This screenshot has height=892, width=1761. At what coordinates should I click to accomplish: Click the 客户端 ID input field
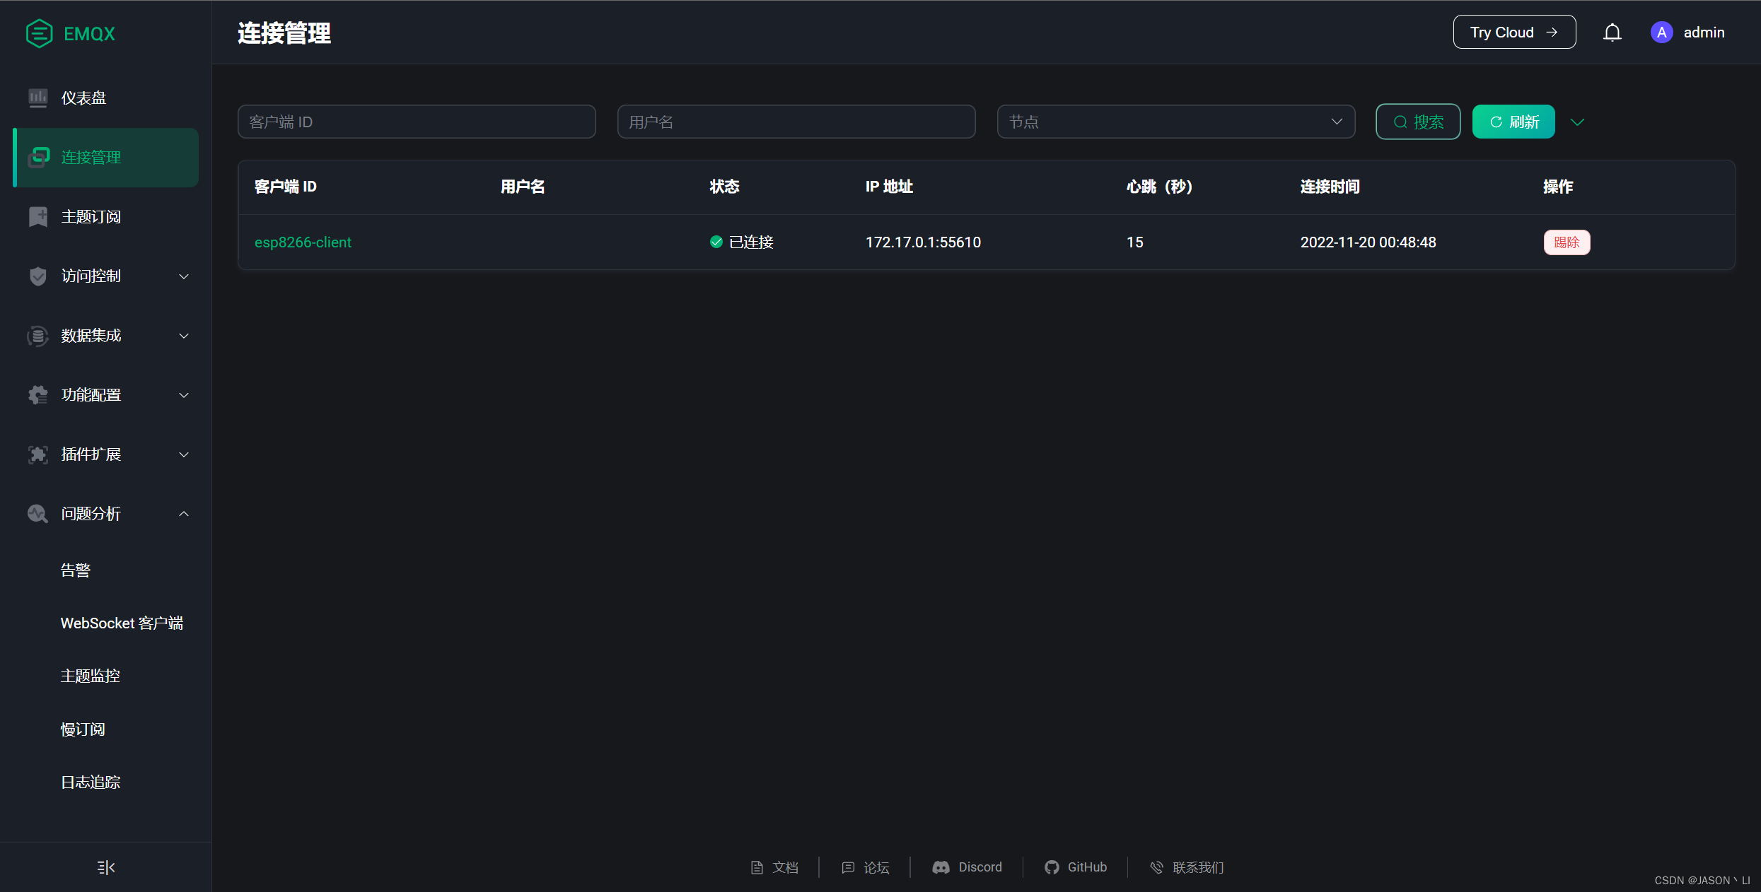(417, 122)
